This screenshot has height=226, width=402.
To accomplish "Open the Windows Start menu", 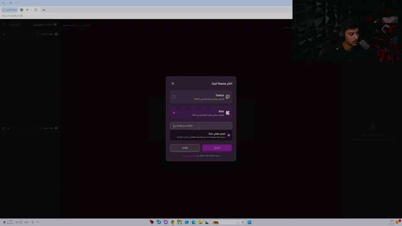I will pyautogui.click(x=249, y=222).
